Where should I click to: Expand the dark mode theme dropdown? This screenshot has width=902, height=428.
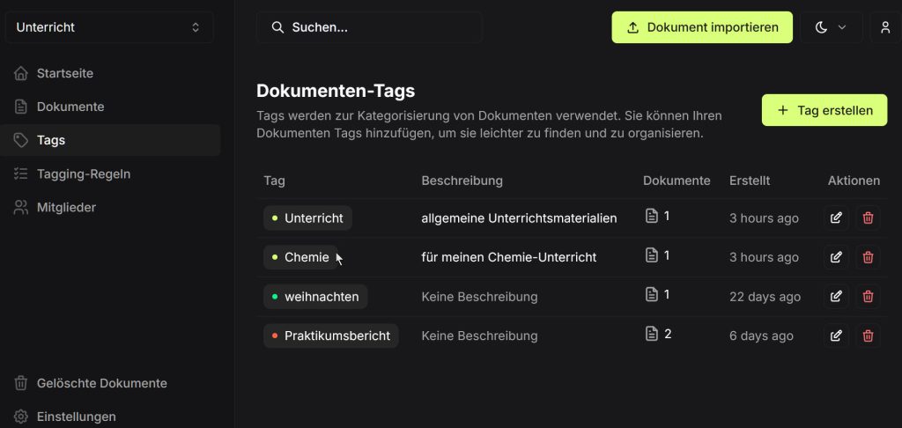[x=831, y=27]
